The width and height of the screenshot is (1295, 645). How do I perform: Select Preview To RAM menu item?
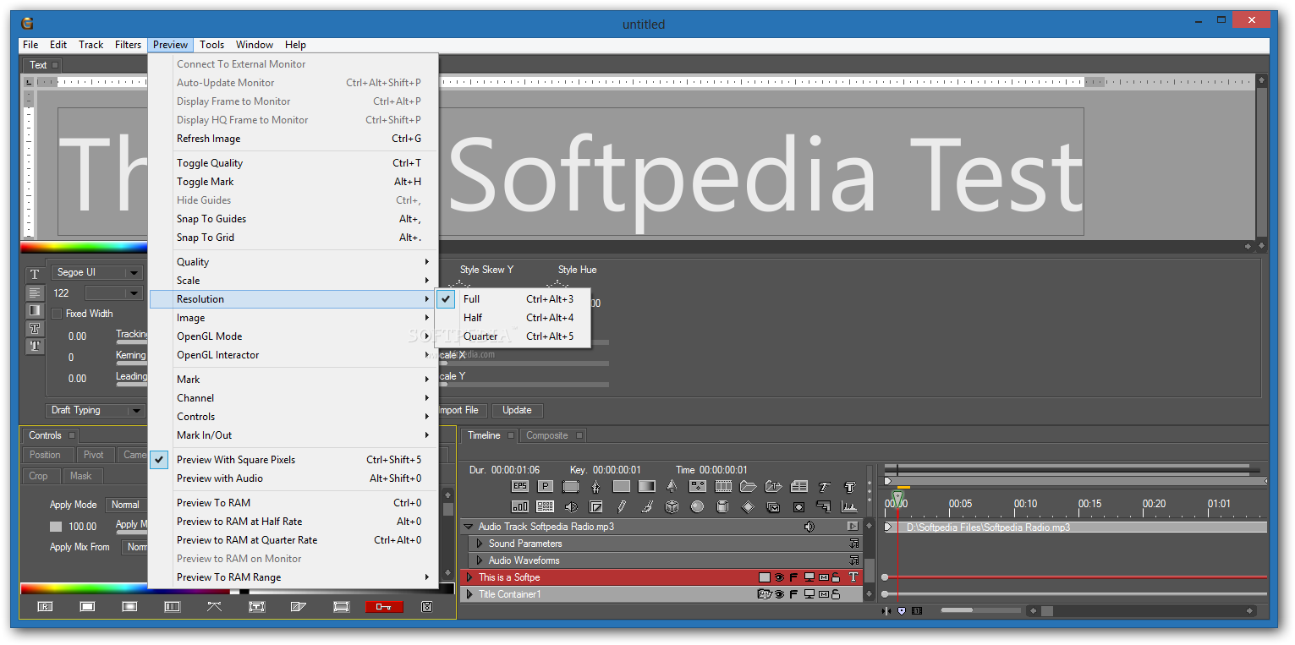point(294,503)
